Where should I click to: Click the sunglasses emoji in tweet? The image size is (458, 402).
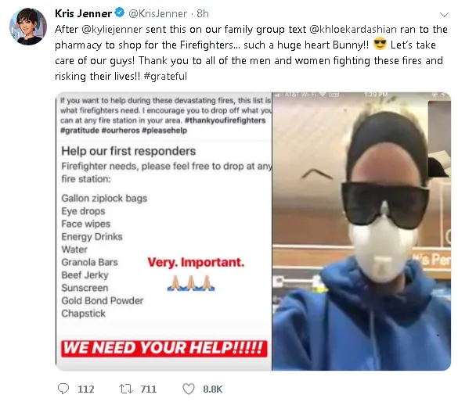click(x=380, y=45)
